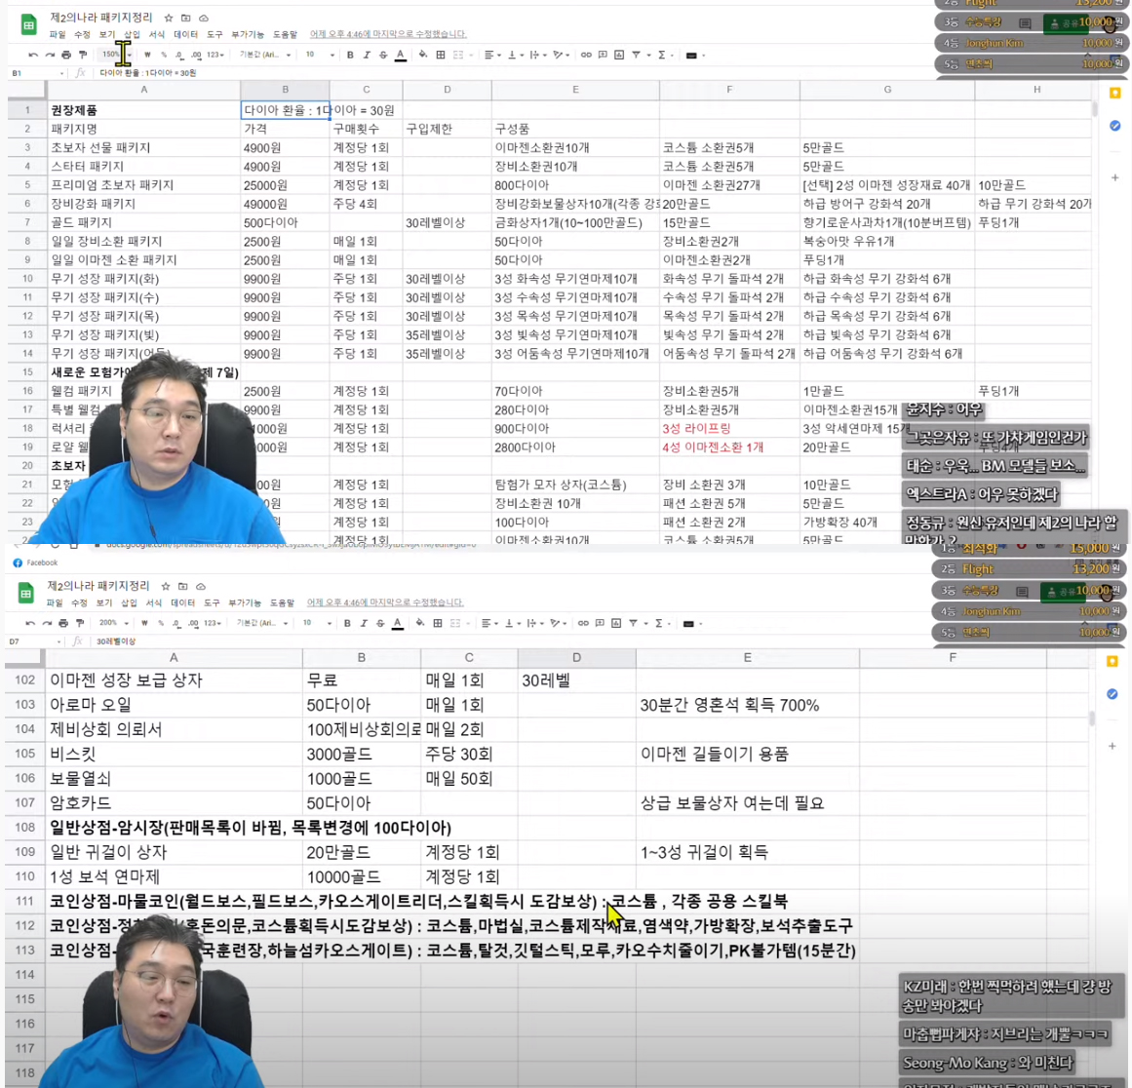
Task: Open text color picker in lower sheet toolbar
Action: coord(397,623)
